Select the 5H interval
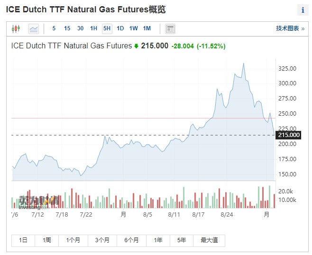 pos(107,28)
